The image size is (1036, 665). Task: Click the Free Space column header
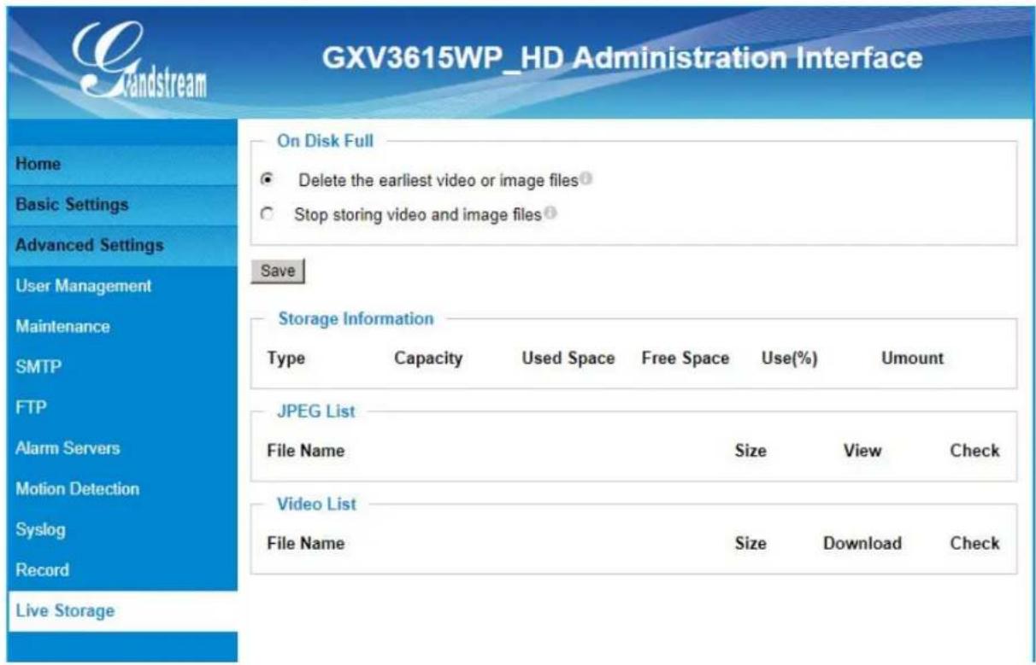[x=686, y=359]
